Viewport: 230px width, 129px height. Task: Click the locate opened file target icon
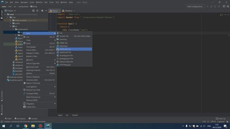(x=33, y=11)
